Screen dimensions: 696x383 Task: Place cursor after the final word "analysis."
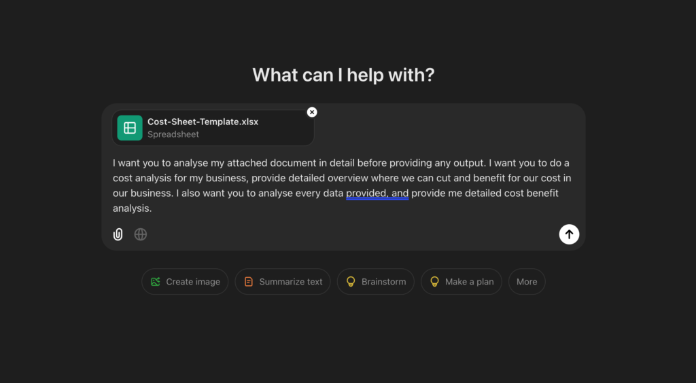tap(152, 208)
